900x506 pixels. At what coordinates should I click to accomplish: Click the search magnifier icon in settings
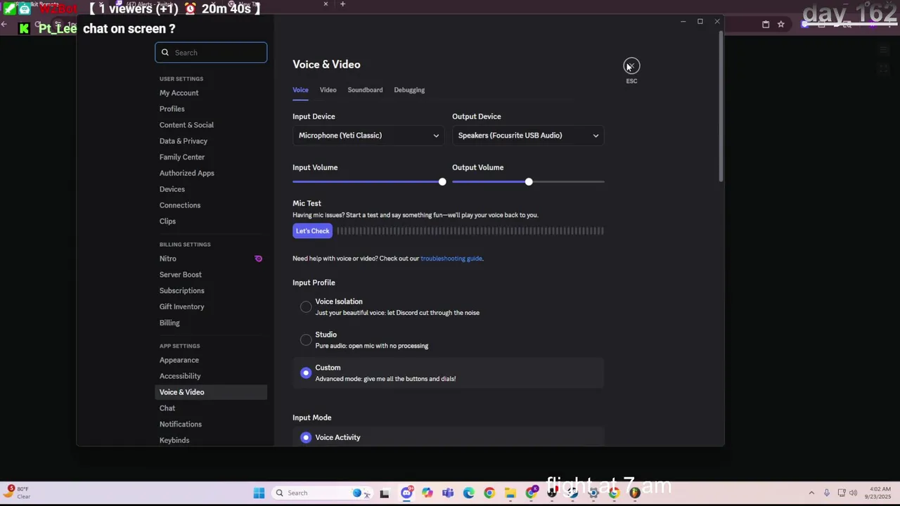point(165,53)
